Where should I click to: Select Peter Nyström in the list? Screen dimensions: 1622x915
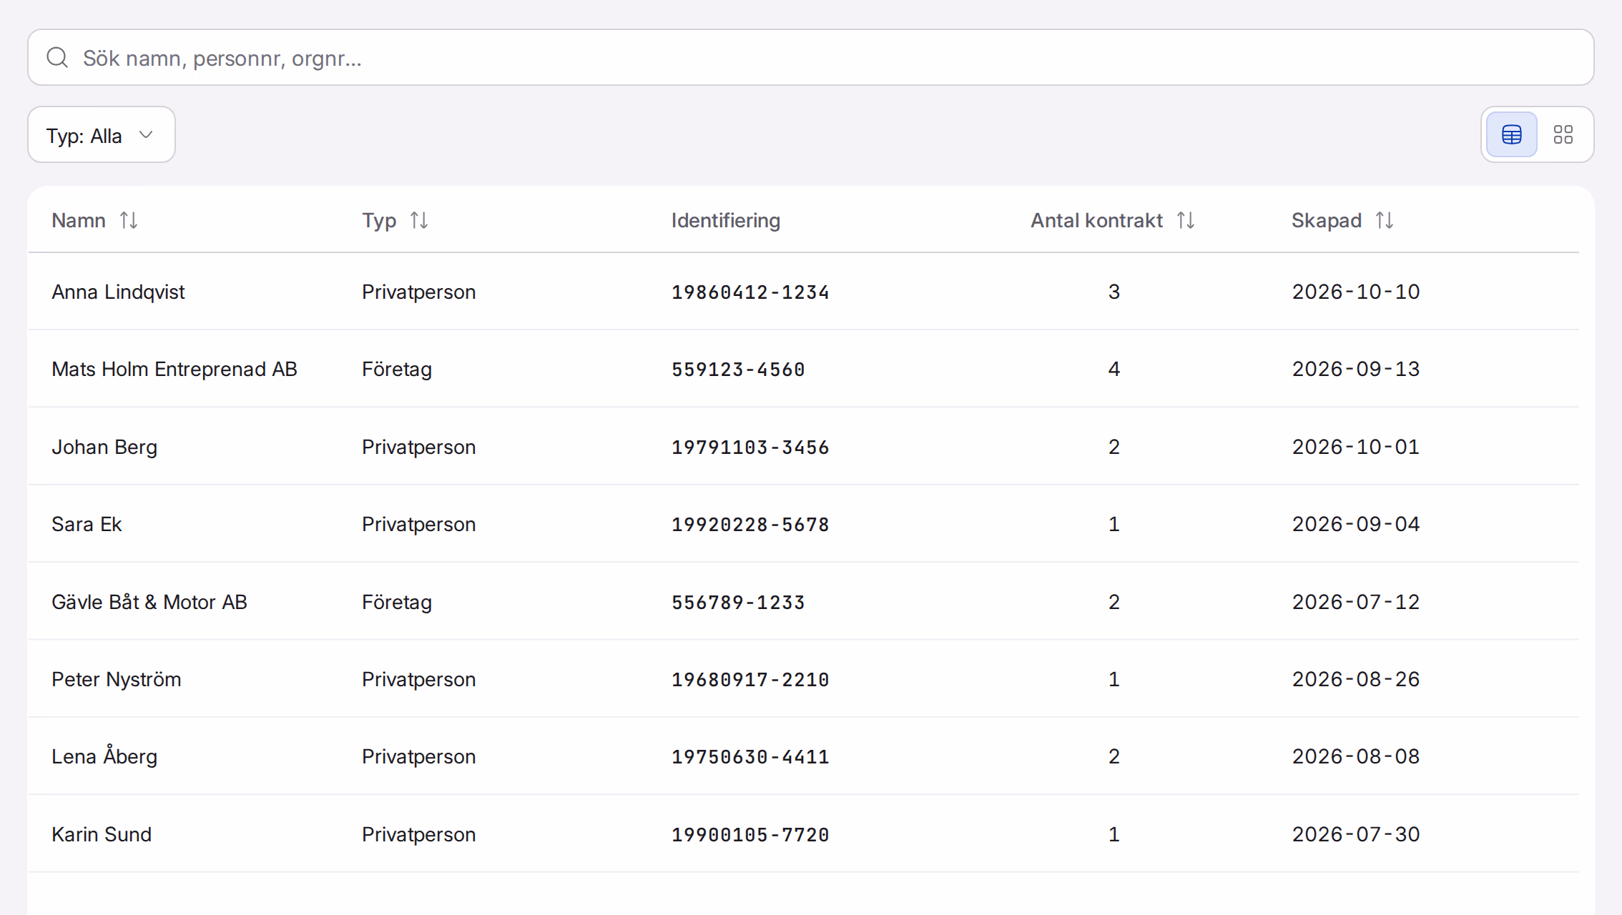(804, 679)
